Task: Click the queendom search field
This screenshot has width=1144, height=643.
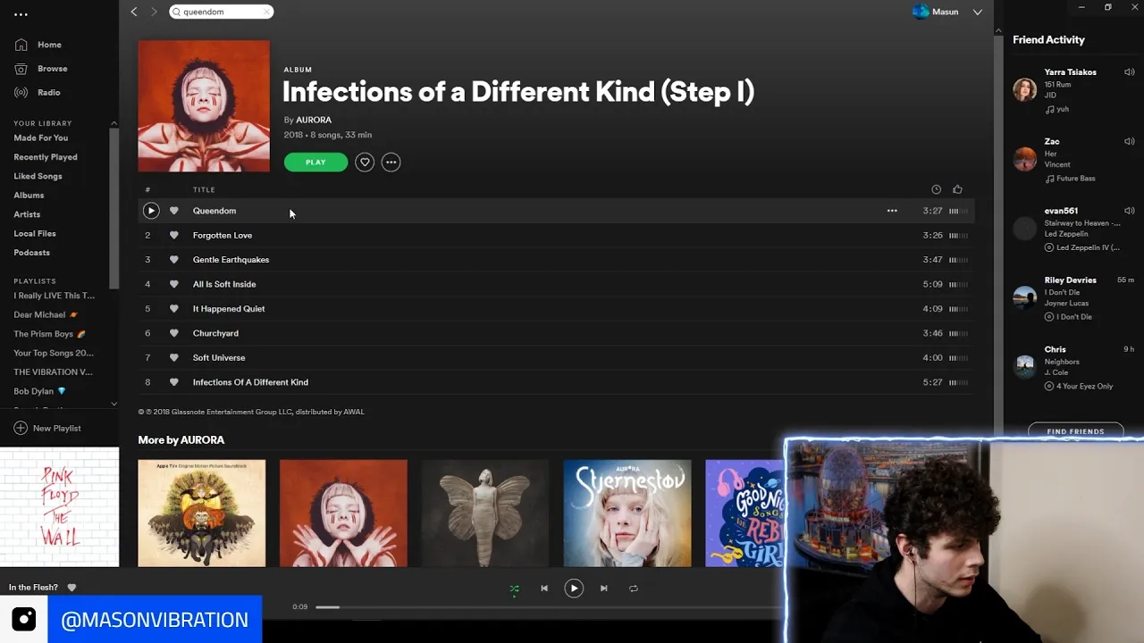Action: click(220, 12)
